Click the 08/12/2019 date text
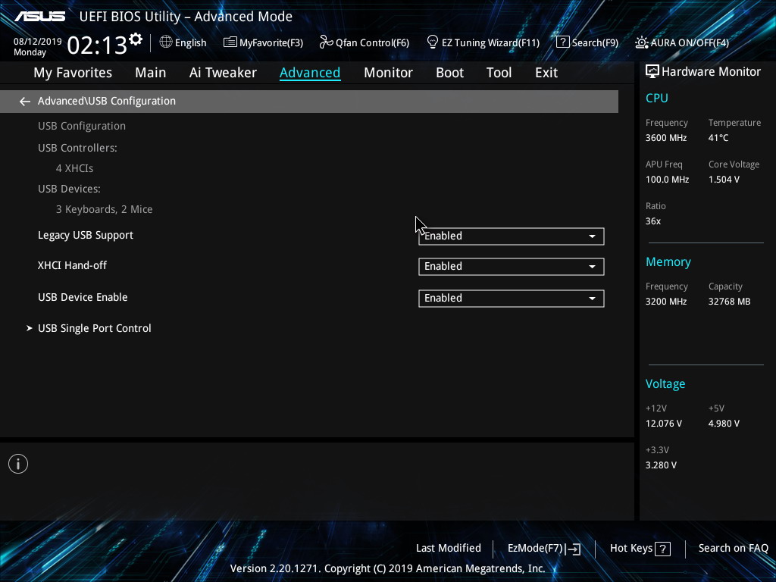The image size is (776, 582). tap(38, 42)
